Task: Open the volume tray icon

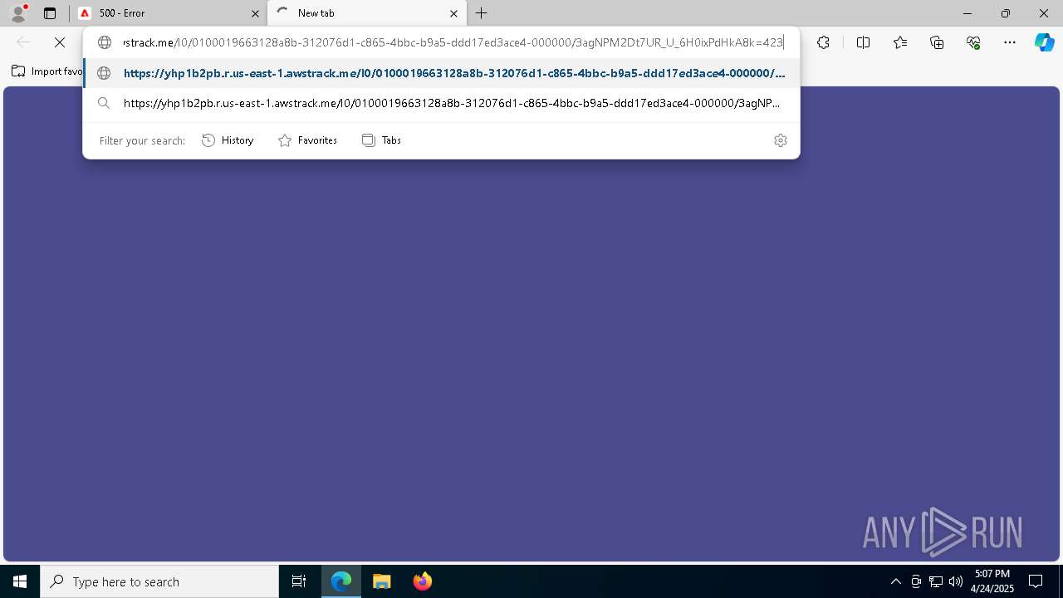Action: [955, 581]
